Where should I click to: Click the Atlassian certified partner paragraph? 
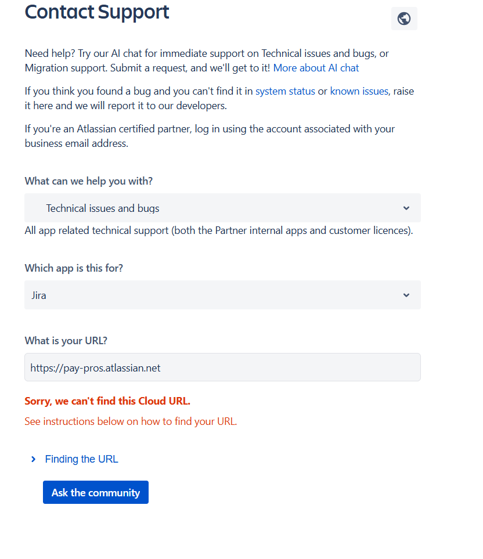210,136
